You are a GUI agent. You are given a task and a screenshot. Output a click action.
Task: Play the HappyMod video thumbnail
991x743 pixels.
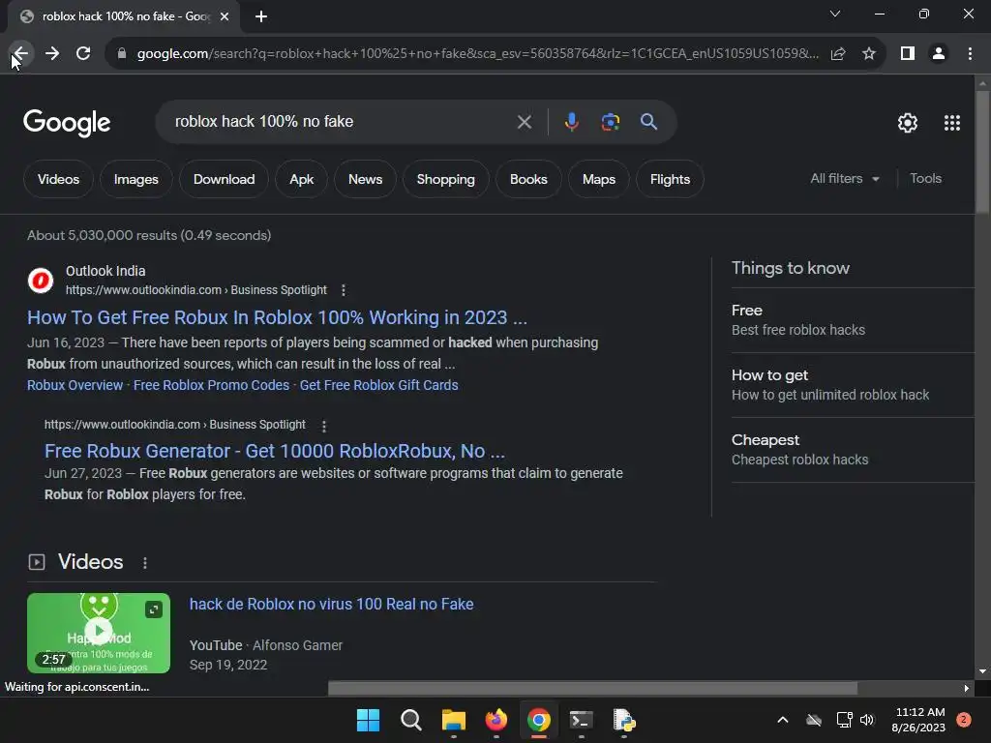99,633
